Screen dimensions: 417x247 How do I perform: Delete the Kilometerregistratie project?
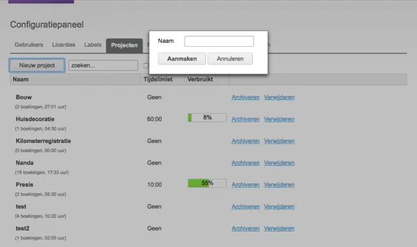point(280,141)
